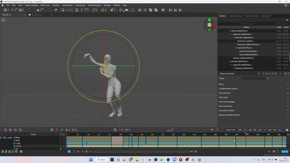This screenshot has width=290, height=163.
Task: Toggle visibility checkbox for Body track
Action: point(61,138)
